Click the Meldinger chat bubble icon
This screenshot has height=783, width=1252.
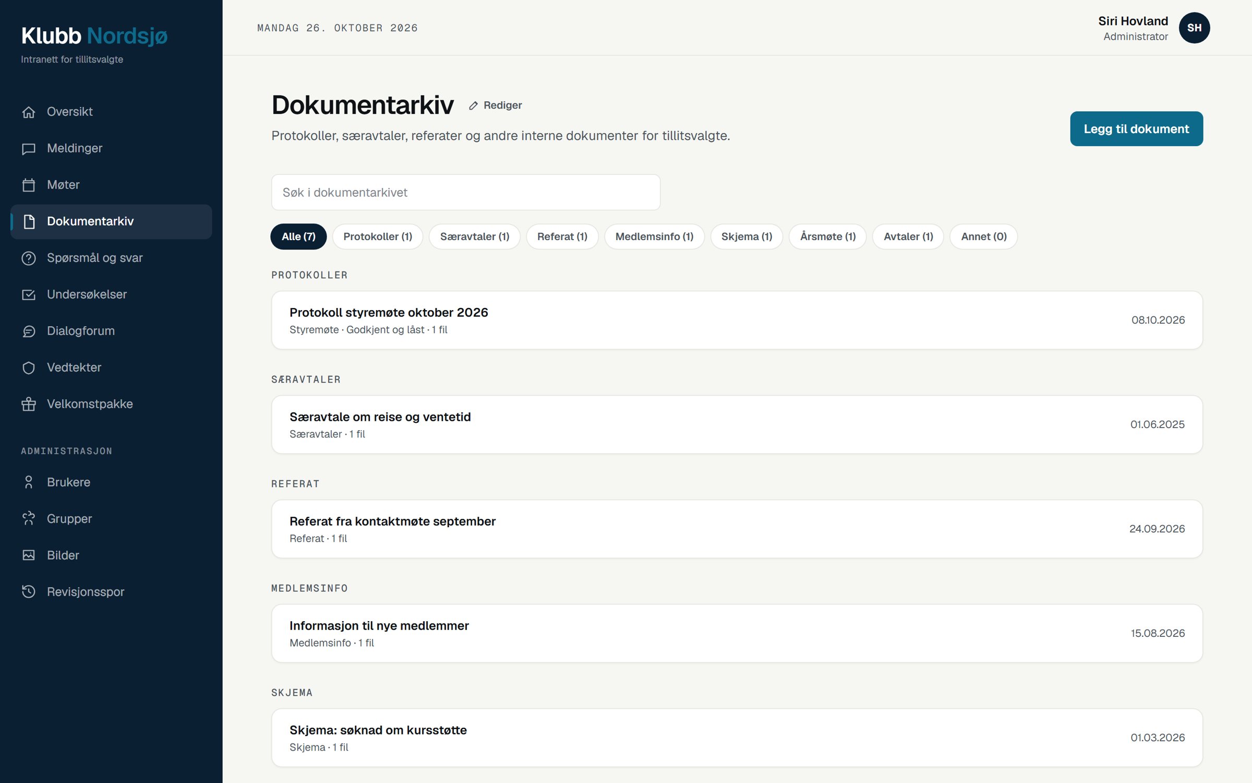tap(29, 148)
